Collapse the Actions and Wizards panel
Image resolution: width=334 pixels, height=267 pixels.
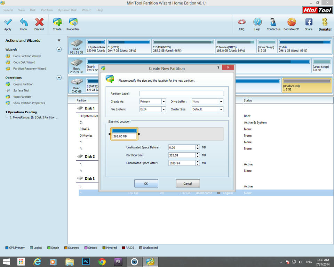[x=59, y=40]
